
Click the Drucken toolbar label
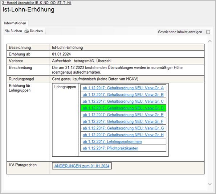pos(36,31)
